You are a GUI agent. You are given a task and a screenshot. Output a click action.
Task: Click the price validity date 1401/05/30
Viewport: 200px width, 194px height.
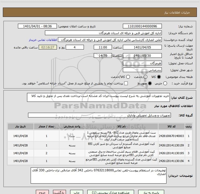click(142, 55)
